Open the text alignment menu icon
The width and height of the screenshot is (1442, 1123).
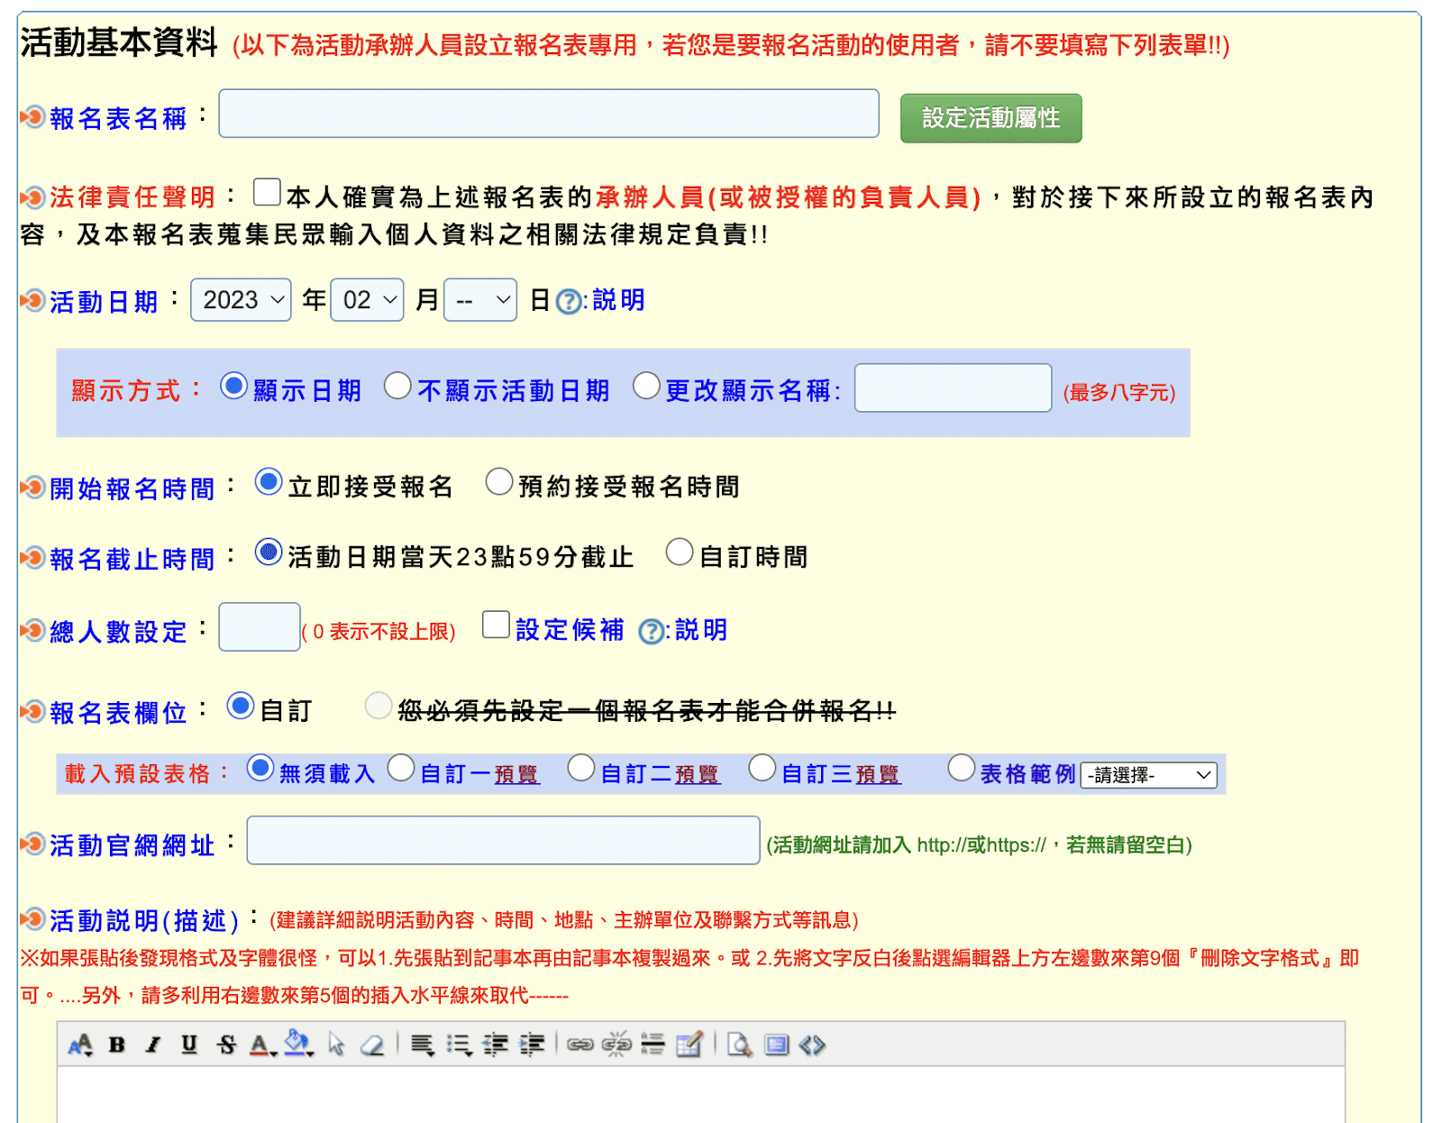(x=423, y=1045)
